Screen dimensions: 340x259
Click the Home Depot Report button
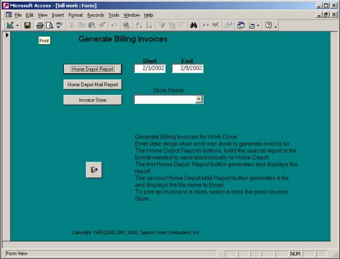pyautogui.click(x=93, y=69)
